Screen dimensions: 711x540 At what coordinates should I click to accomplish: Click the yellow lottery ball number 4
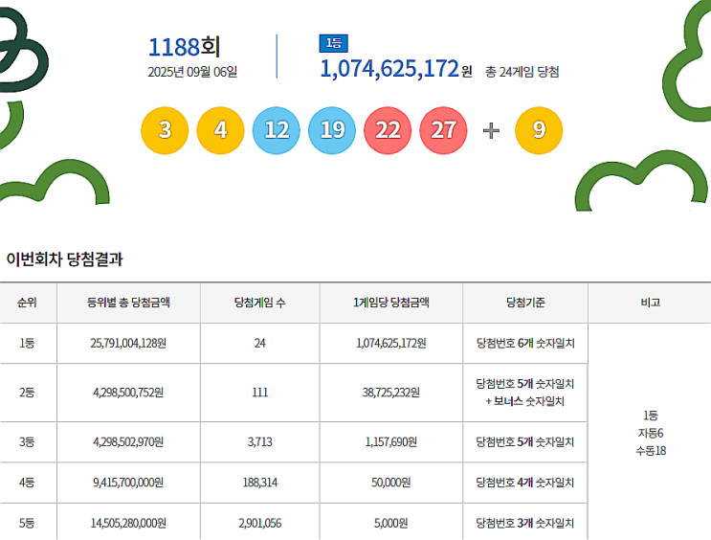[x=220, y=130]
